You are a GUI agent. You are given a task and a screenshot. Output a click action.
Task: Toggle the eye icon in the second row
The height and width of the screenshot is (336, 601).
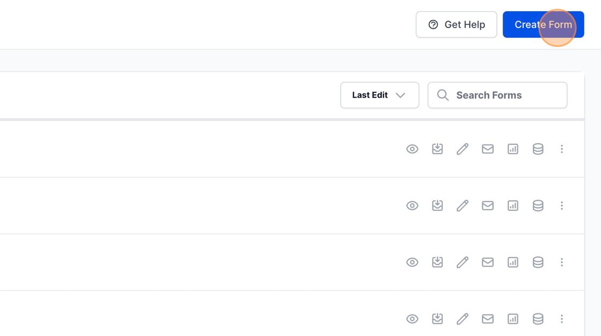tap(412, 206)
